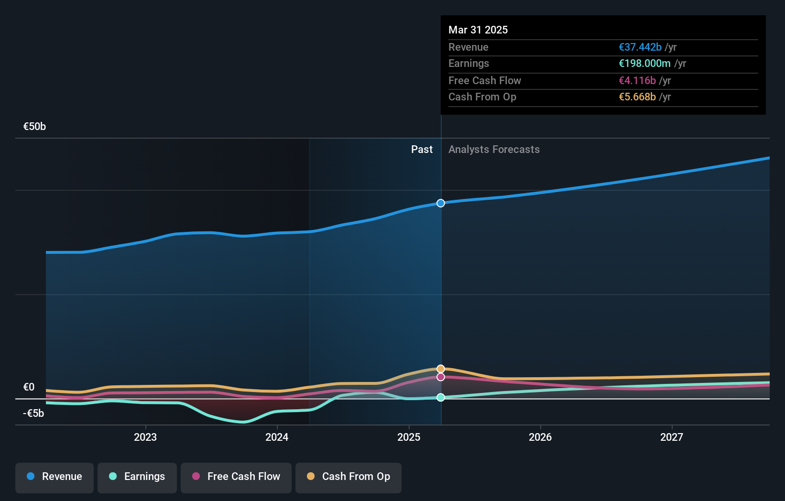Click the €5.668b cash from op value
The height and width of the screenshot is (501, 785).
[637, 97]
